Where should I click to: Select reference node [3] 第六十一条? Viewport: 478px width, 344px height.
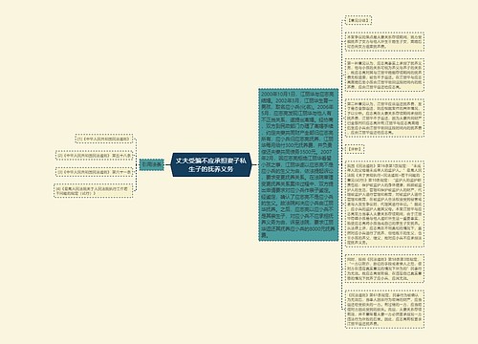94,172
